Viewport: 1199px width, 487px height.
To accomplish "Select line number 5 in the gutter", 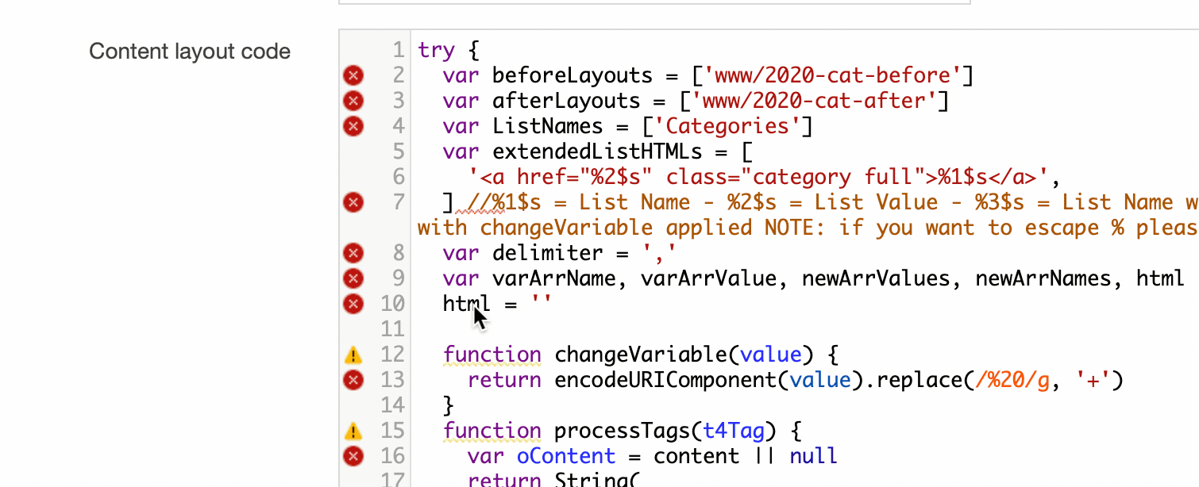I will click(x=398, y=151).
